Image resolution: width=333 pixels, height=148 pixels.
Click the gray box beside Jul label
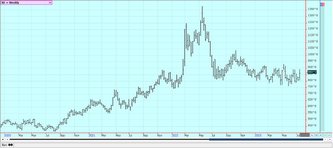point(305,135)
